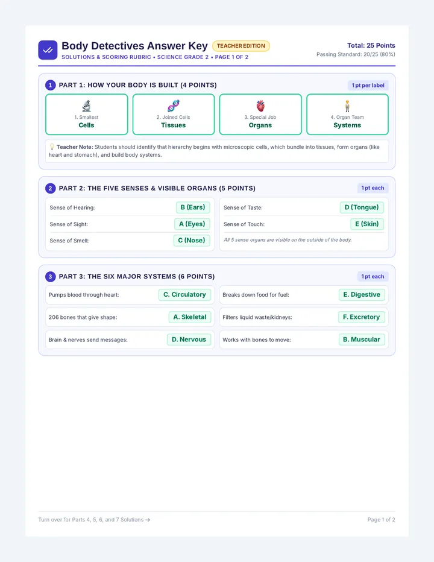Viewport: 434px width, 562px height.
Task: Click the TEACHER EDITION badge
Action: 241,46
